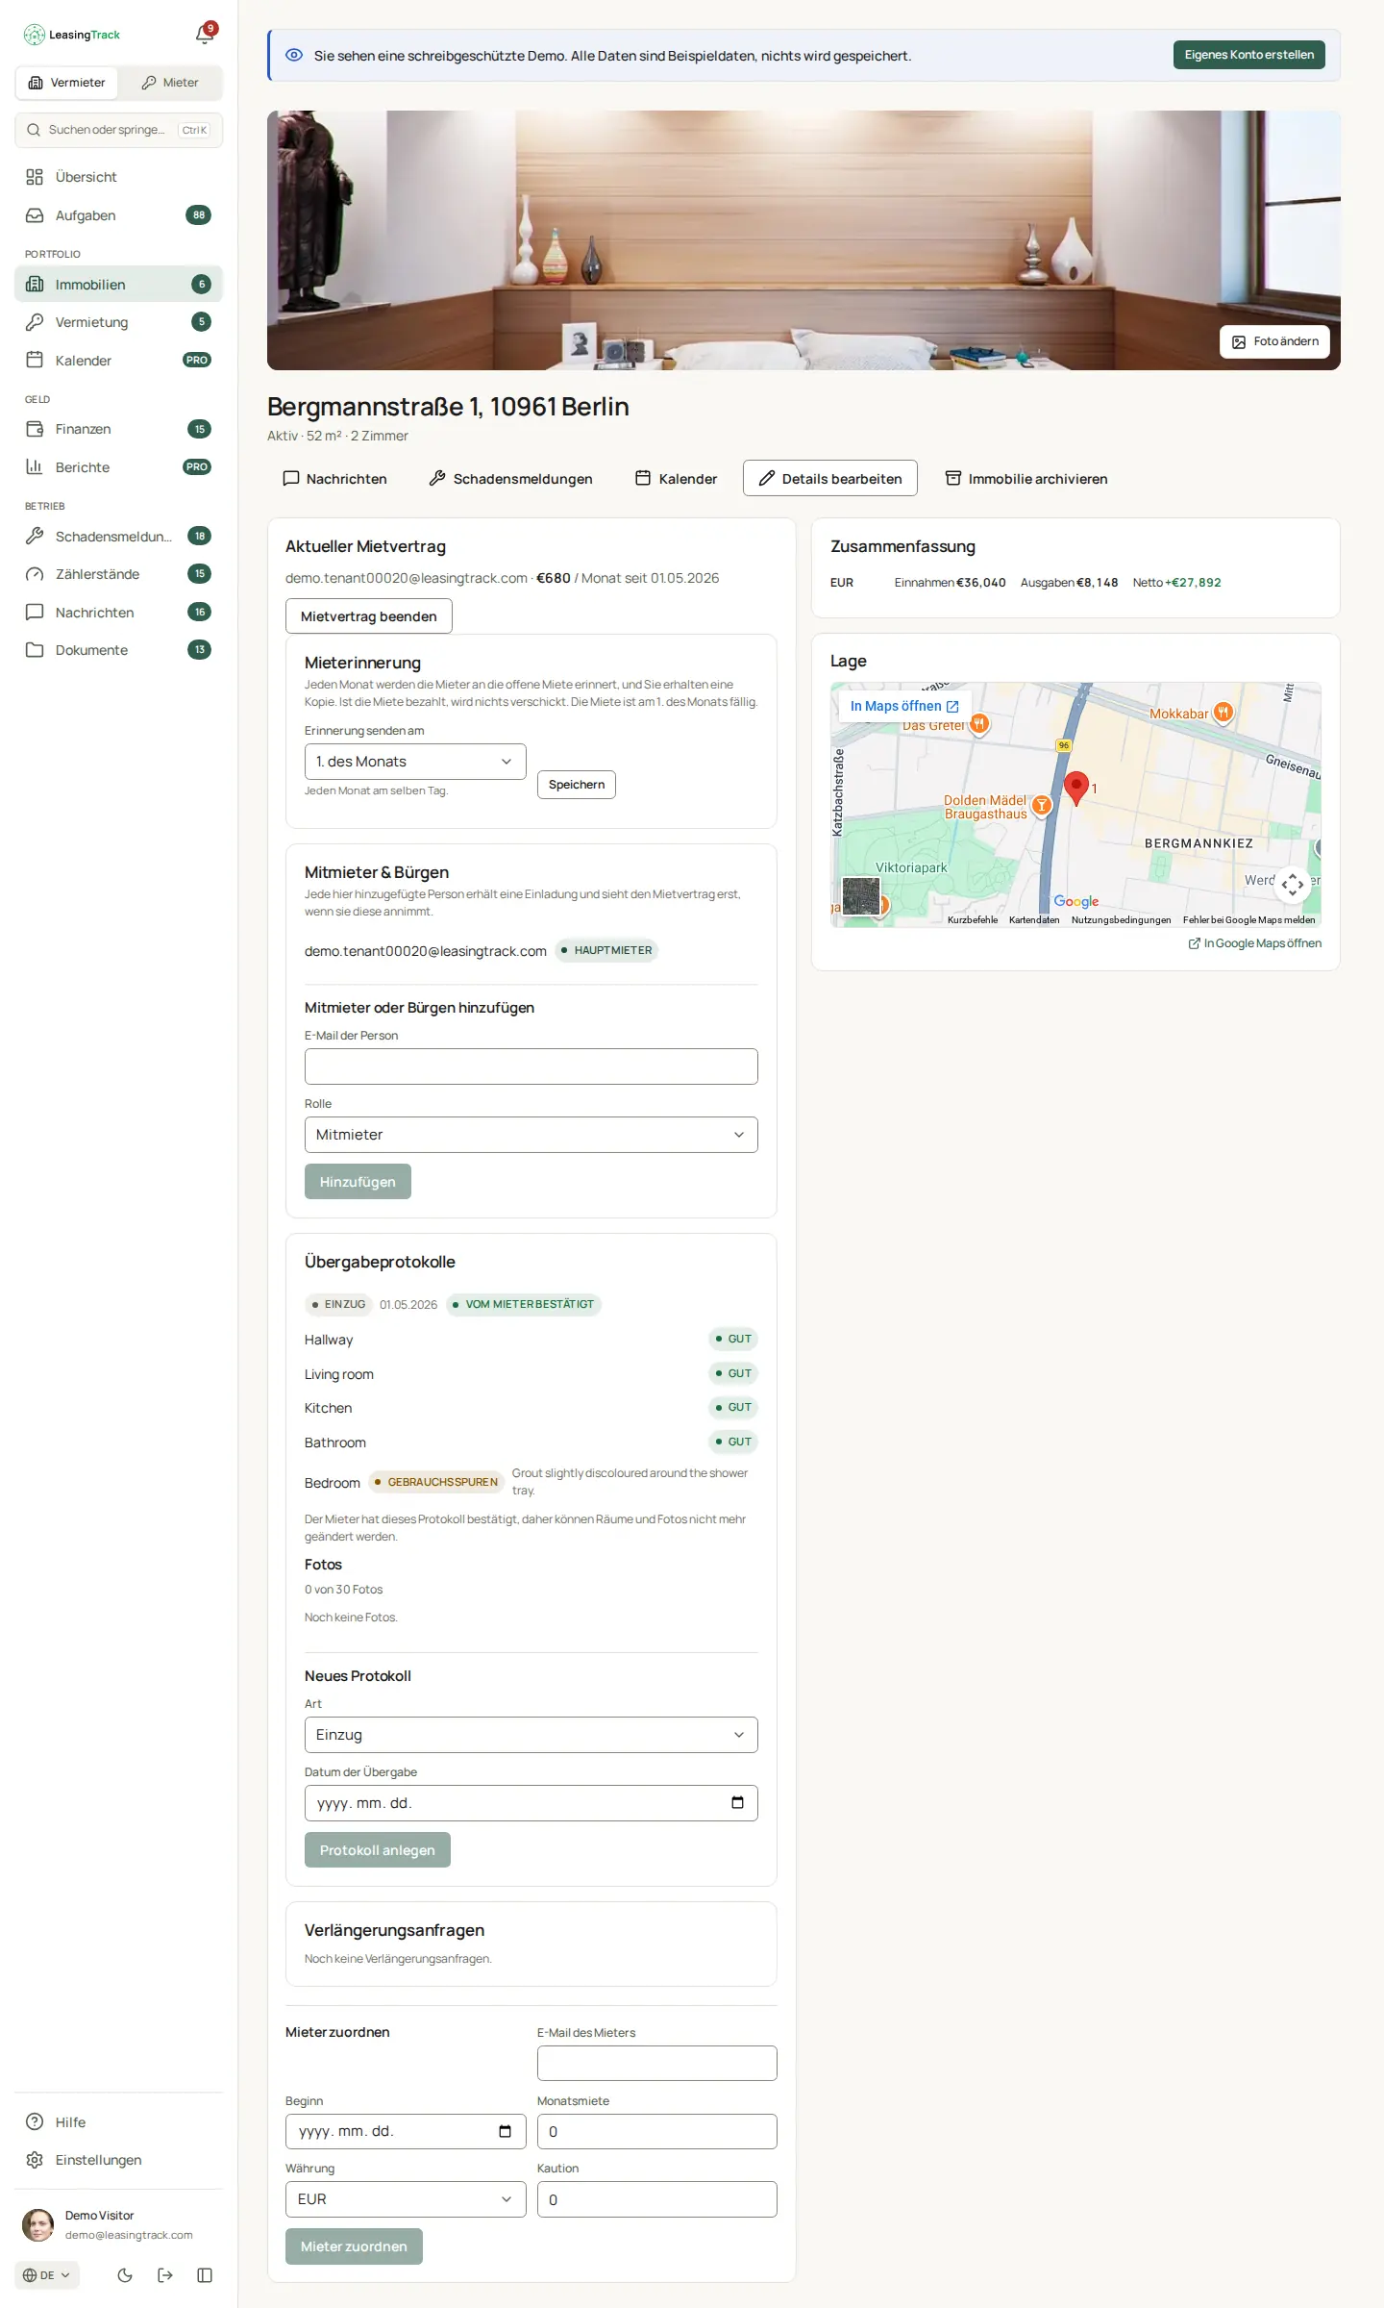Click the map fullscreen/expand control icon
This screenshot has width=1384, height=2308.
pos(1293,884)
